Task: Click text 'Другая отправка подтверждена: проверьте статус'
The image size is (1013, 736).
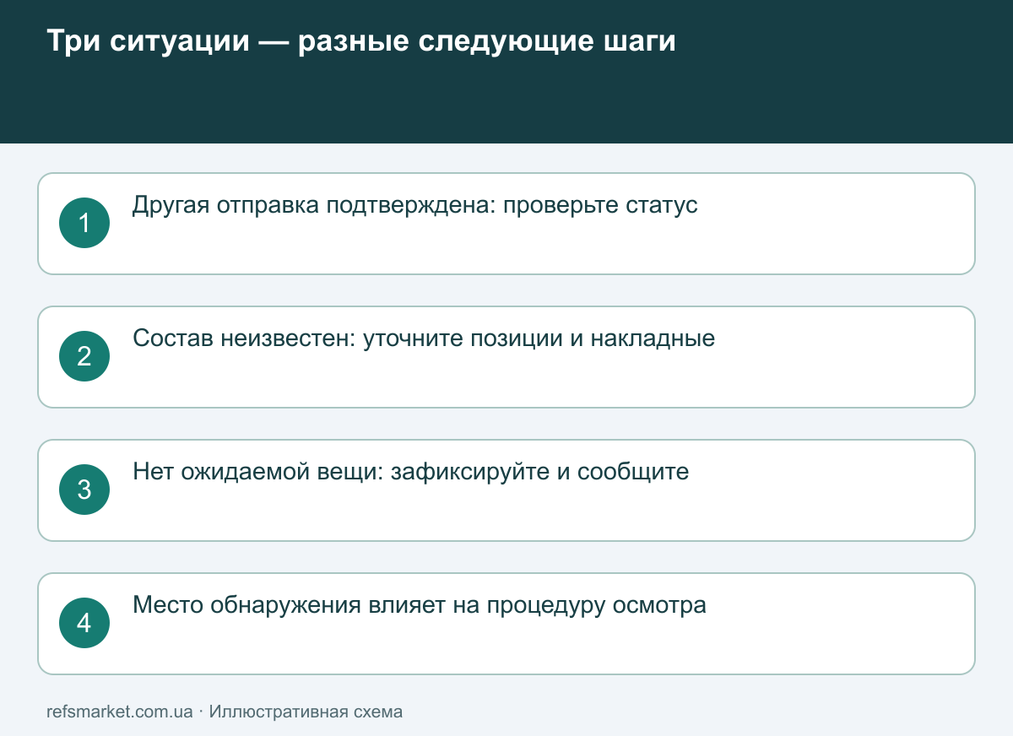Action: pos(415,206)
